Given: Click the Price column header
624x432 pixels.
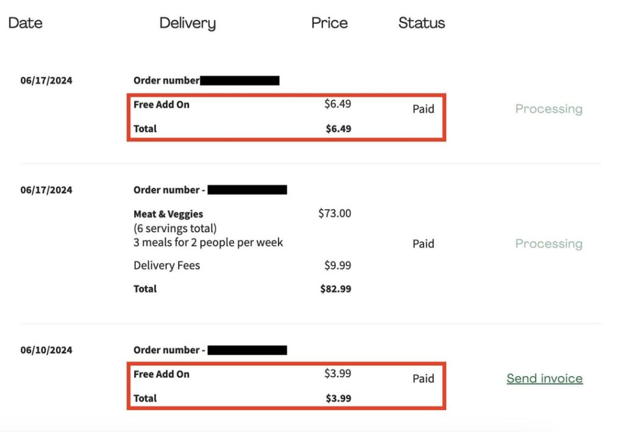Looking at the screenshot, I should pyautogui.click(x=329, y=23).
